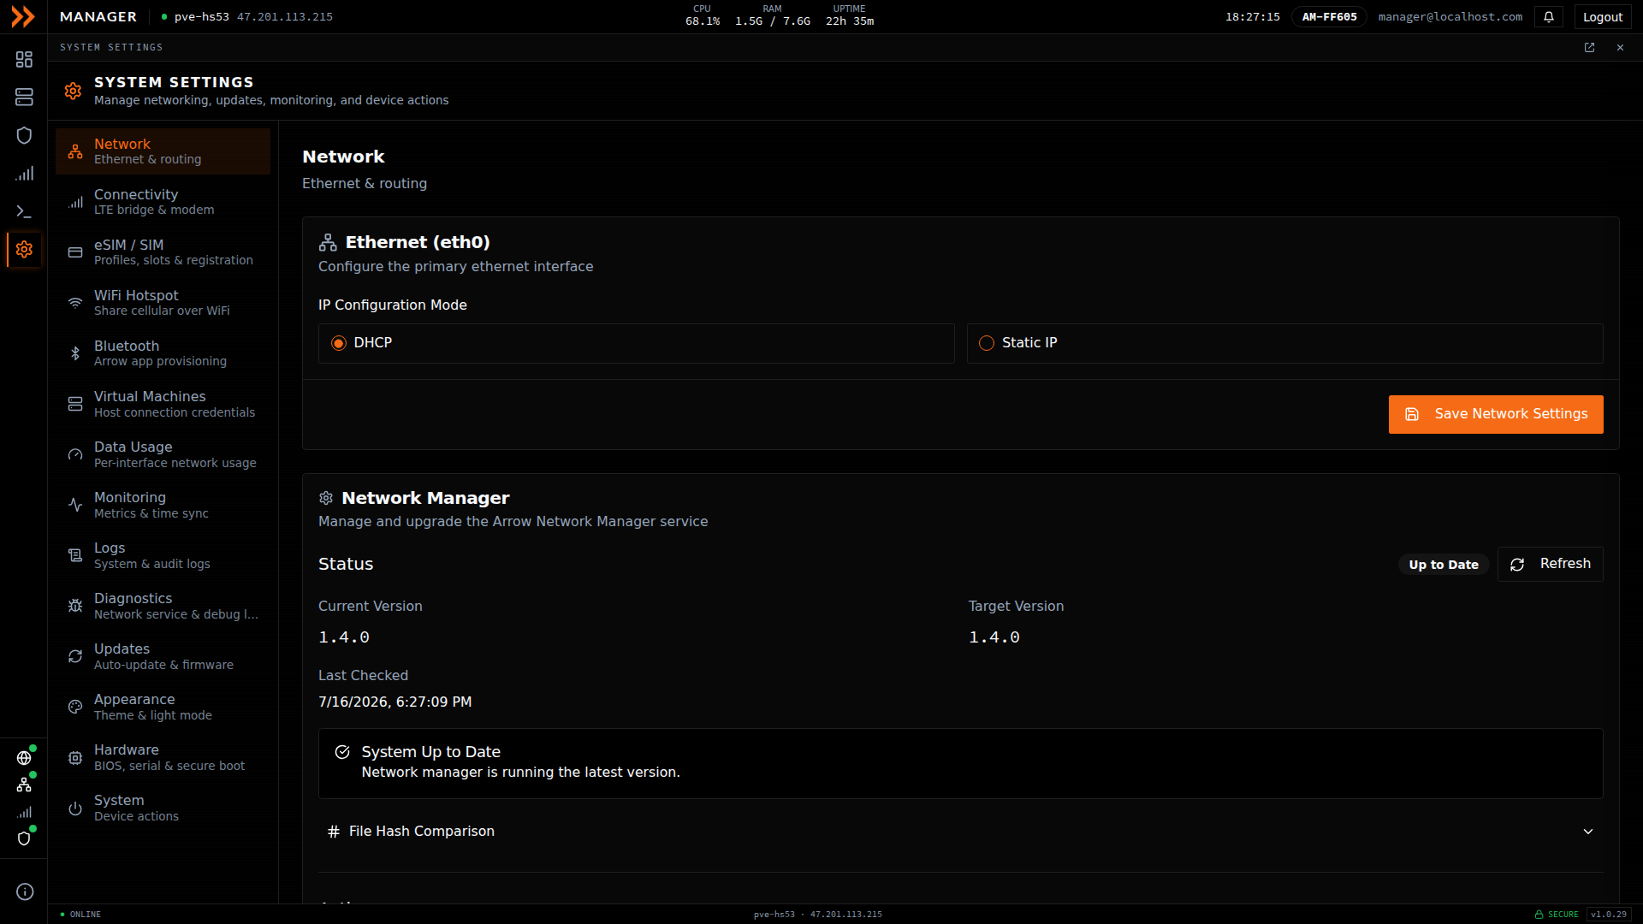Click the ONLINE status in status bar
Viewport: 1643px width, 924px height.
tap(80, 915)
